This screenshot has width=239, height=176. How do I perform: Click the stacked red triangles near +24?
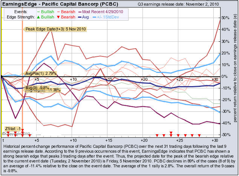[171, 134]
